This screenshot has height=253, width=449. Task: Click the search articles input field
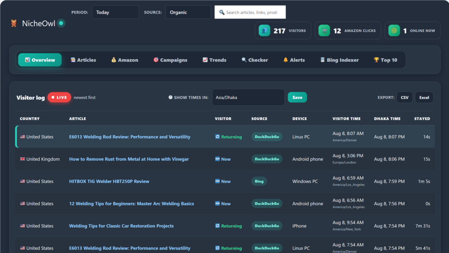coord(250,12)
